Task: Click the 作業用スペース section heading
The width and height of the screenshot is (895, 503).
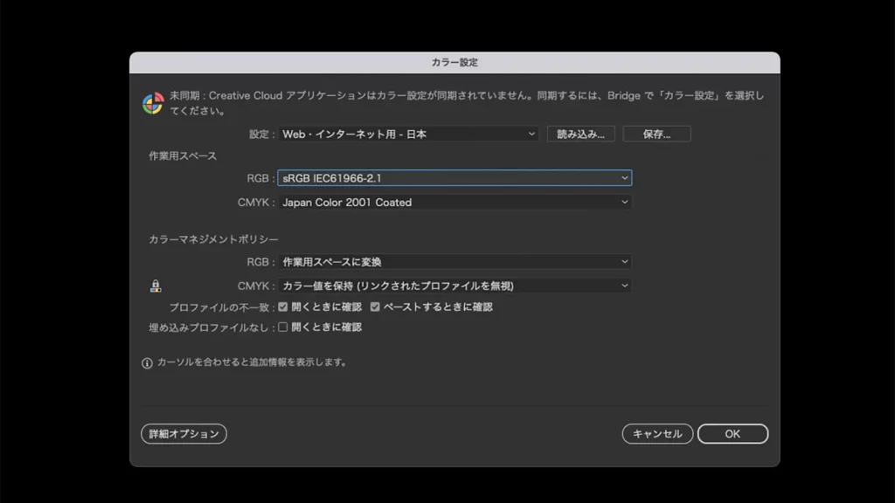Action: (183, 156)
